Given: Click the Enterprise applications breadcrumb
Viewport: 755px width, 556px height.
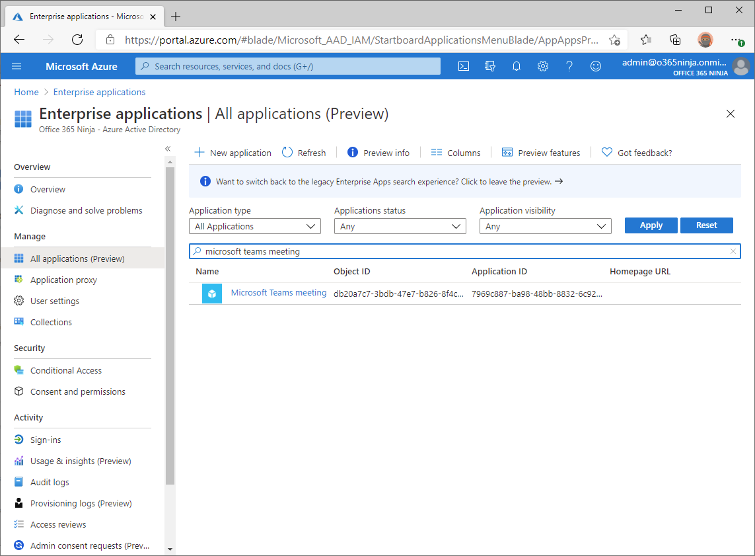Looking at the screenshot, I should tap(99, 92).
